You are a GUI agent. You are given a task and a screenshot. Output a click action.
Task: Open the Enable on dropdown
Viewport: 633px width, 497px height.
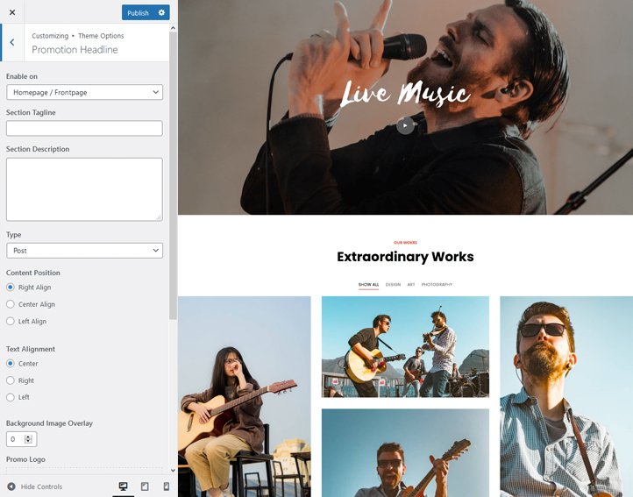(84, 92)
